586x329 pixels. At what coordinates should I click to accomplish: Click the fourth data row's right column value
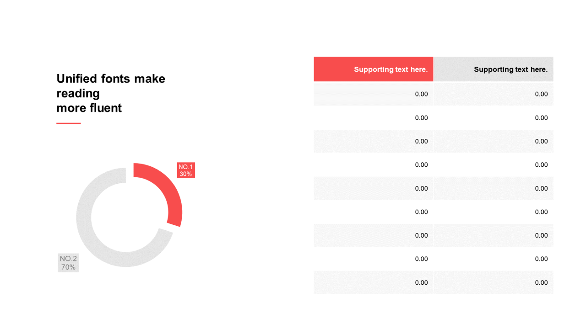[x=541, y=165]
